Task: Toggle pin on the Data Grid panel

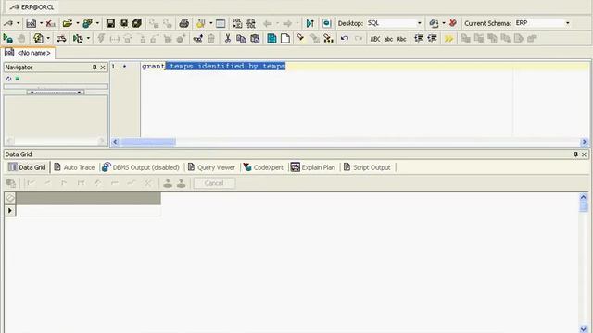Action: [x=575, y=154]
